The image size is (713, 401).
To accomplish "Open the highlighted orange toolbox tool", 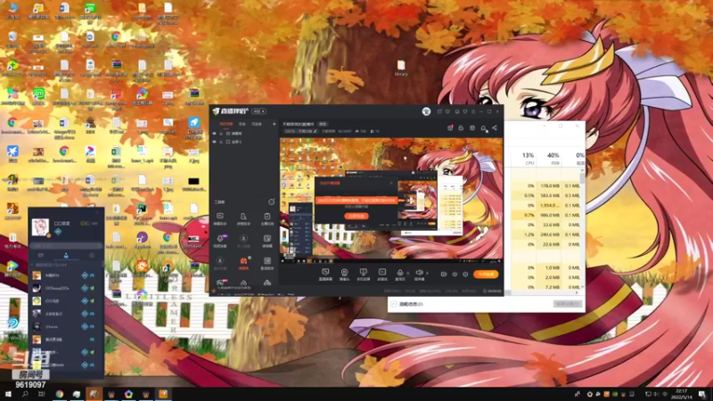I will pos(243,263).
